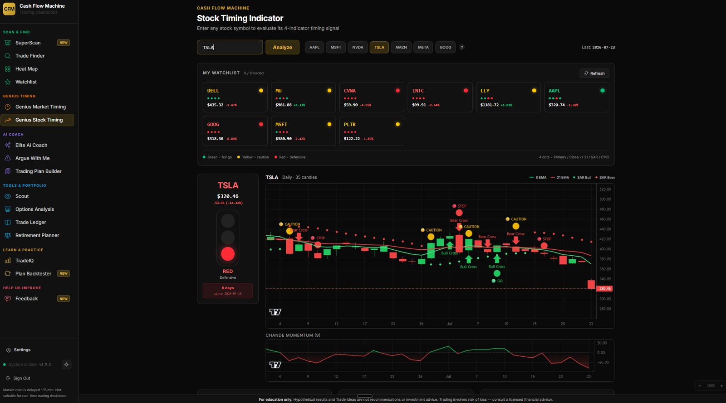Click the Analyze button
The height and width of the screenshot is (403, 726).
(282, 47)
